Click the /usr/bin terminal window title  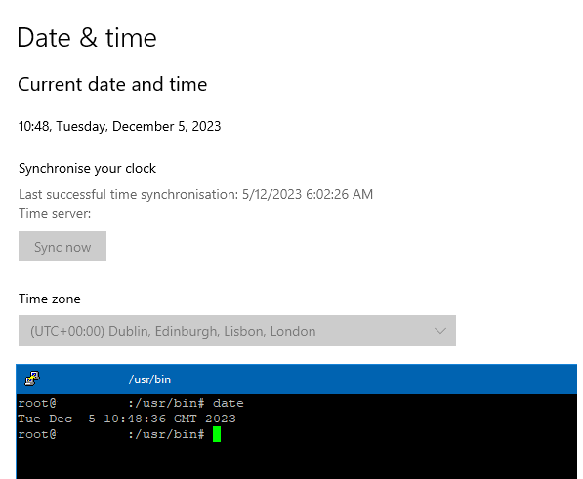tap(149, 379)
